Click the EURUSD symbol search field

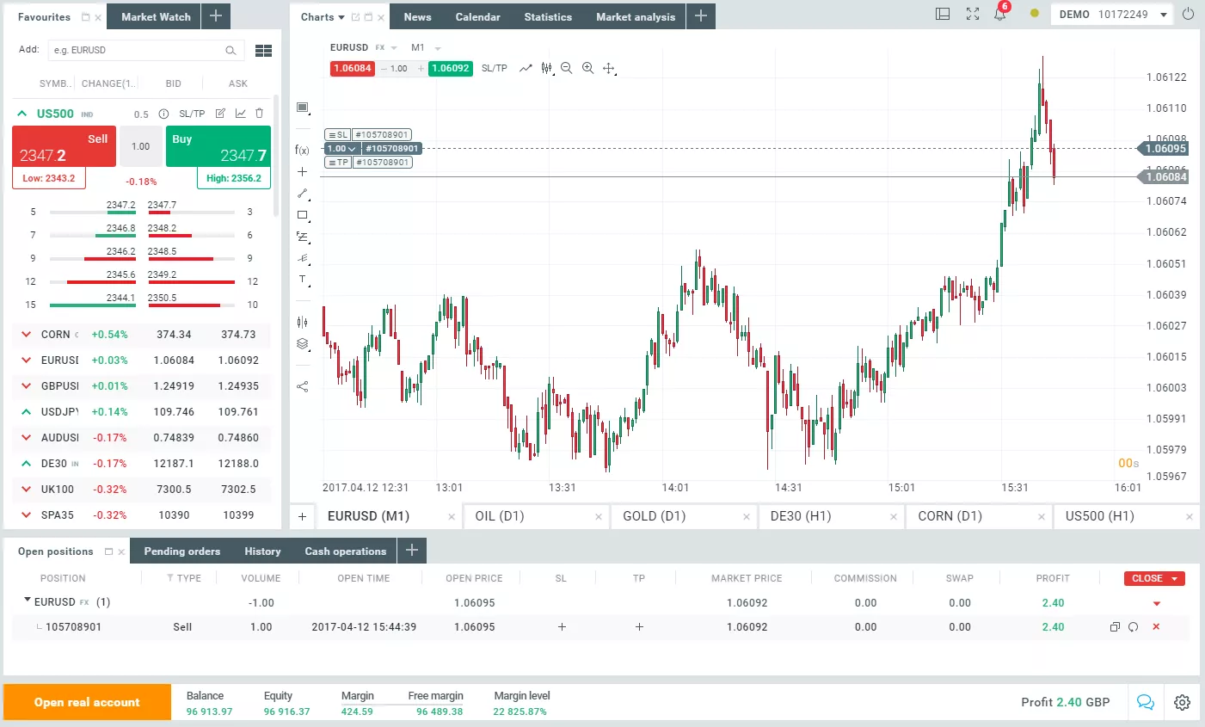[x=138, y=51]
